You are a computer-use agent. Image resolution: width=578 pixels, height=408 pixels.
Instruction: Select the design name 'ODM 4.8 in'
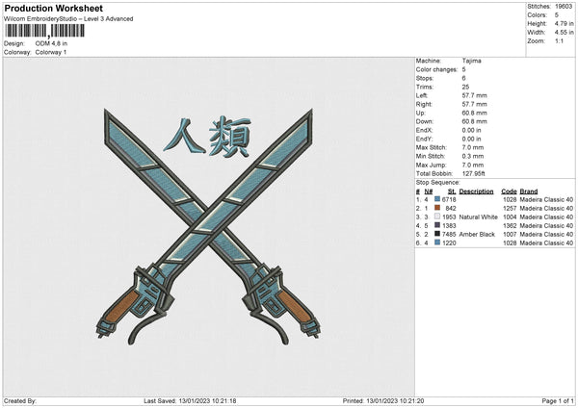coord(51,43)
